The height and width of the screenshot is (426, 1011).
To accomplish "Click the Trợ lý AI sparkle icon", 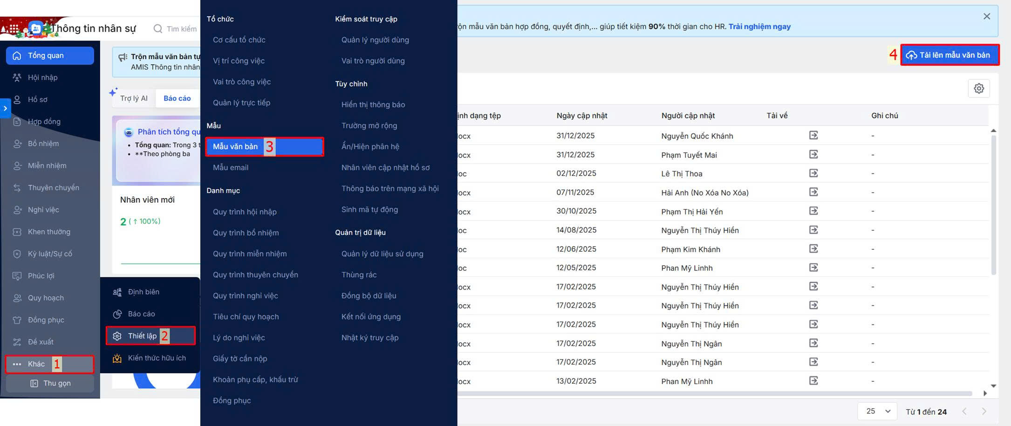I will 113,92.
